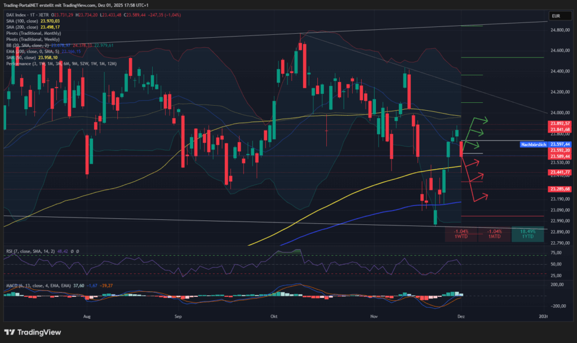Click the 1YTD 18.49% performance box
The image size is (577, 343).
(x=527, y=234)
